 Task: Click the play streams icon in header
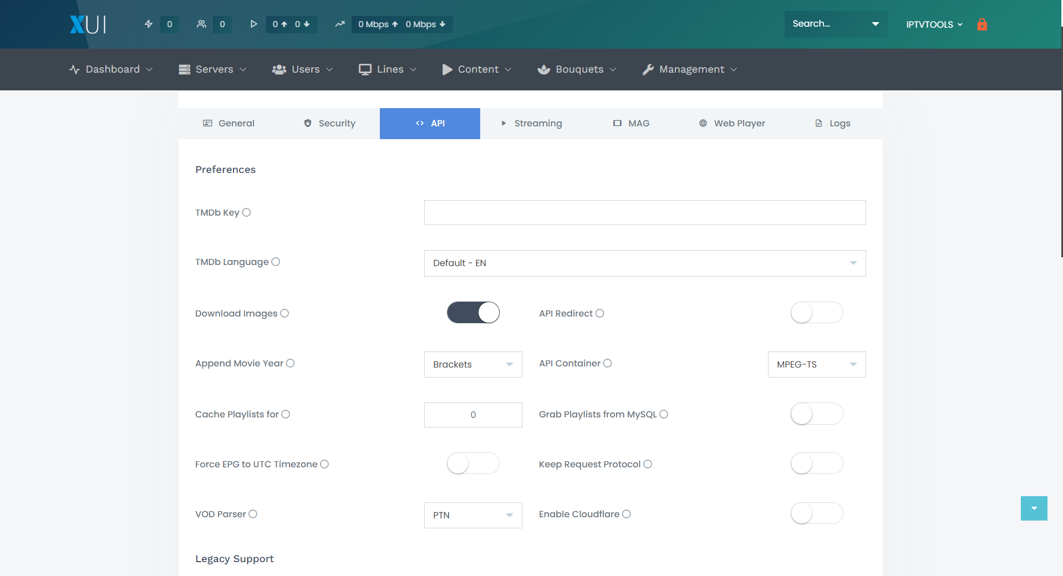[x=254, y=24]
